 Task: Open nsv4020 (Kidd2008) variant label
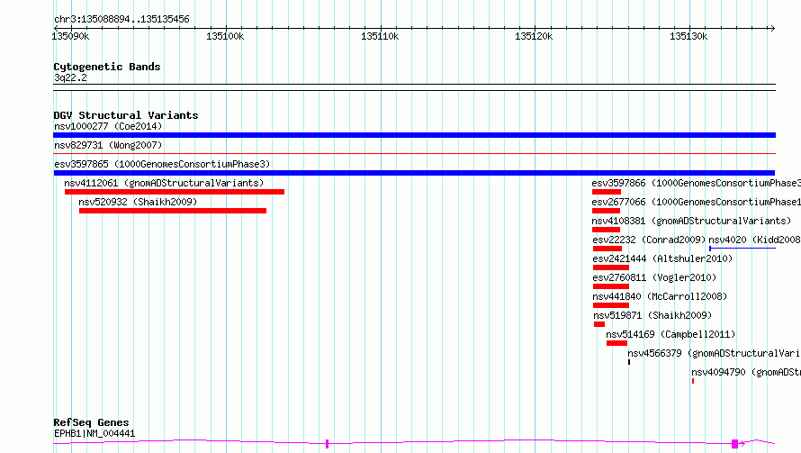click(x=754, y=240)
